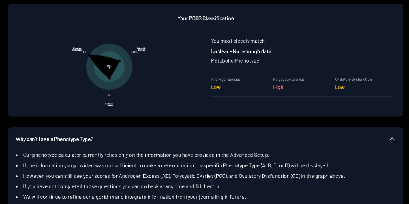
Task: Collapse the phenotype FAQ with the chevron
Action: pyautogui.click(x=392, y=139)
